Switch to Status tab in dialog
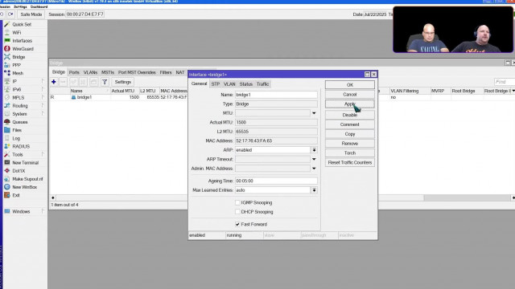Screen dimensions: 515x289 (245, 84)
